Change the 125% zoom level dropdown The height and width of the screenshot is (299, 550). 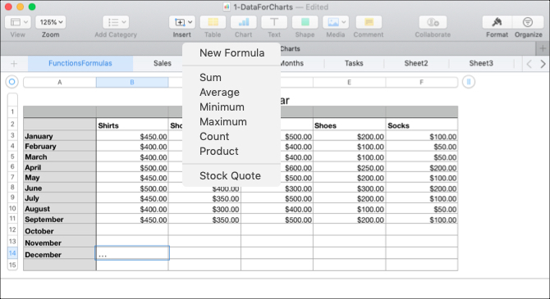(x=51, y=22)
